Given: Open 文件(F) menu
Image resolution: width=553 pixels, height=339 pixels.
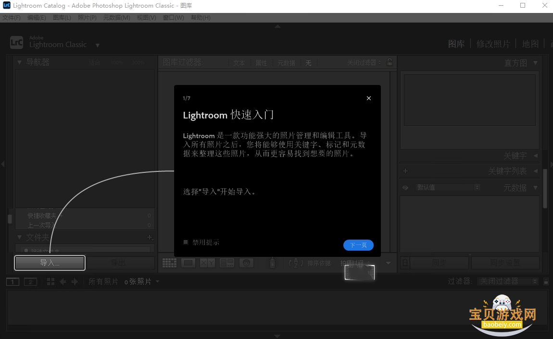Looking at the screenshot, I should [12, 18].
